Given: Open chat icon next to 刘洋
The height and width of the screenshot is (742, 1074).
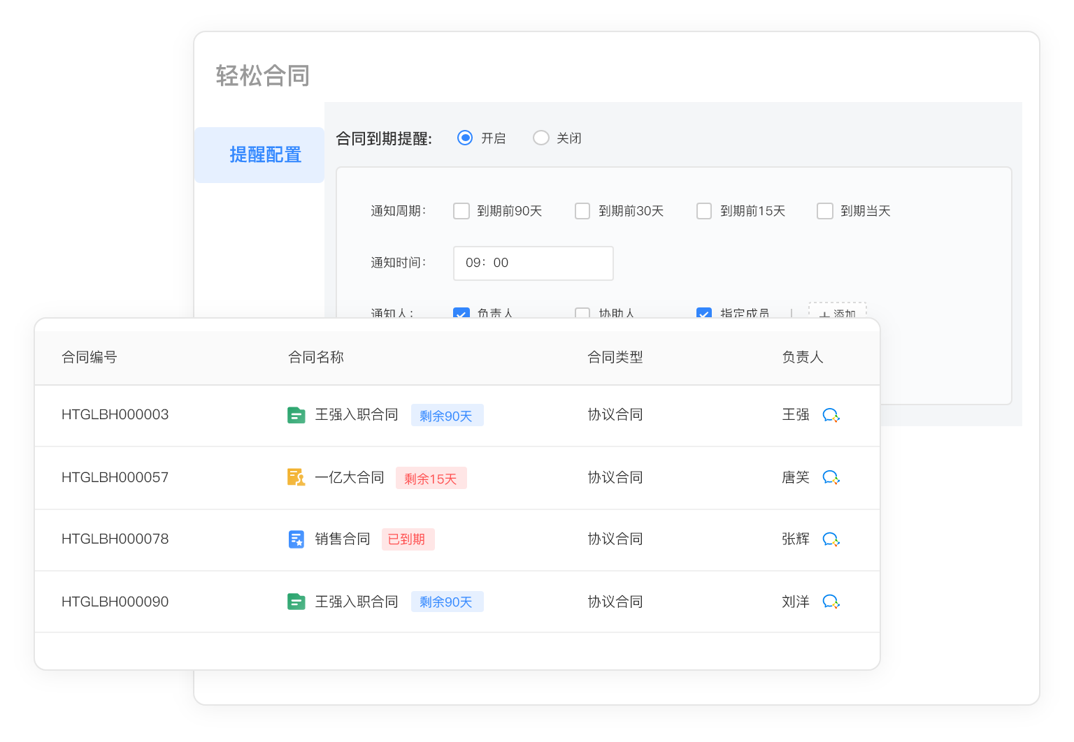Looking at the screenshot, I should click(831, 602).
